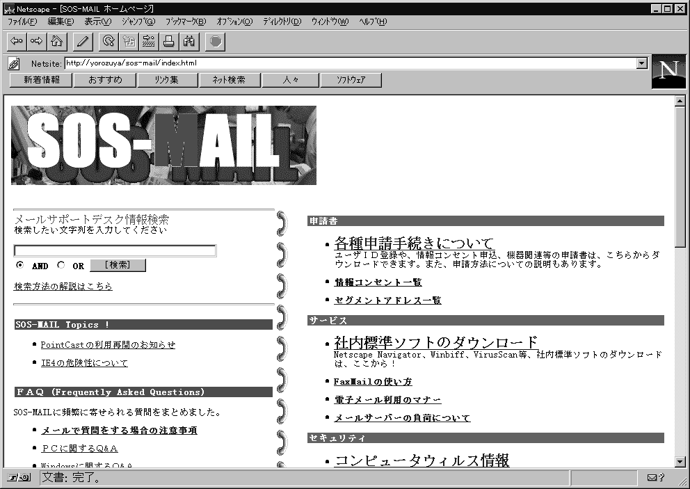Select the OR radio button
Image resolution: width=690 pixels, height=489 pixels.
61,265
